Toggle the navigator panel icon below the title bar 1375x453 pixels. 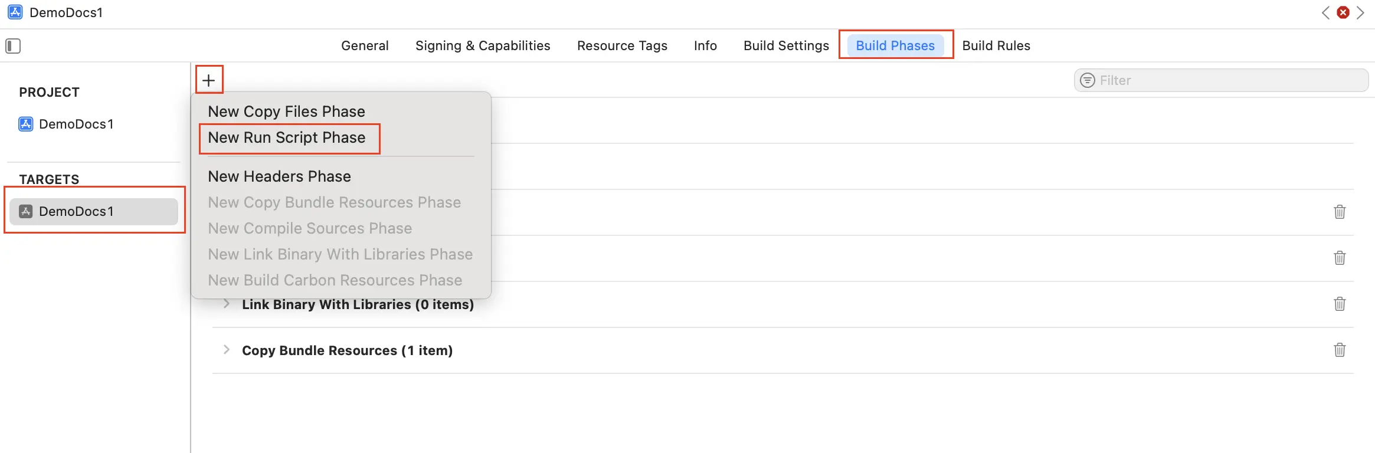(x=13, y=45)
